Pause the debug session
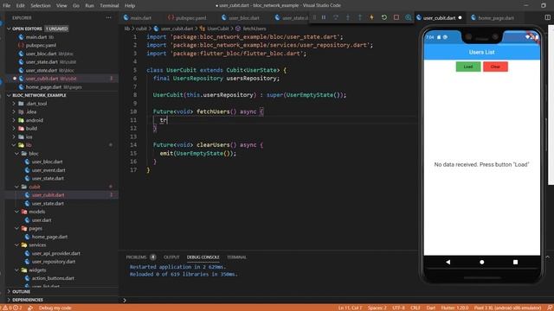Image resolution: width=554 pixels, height=311 pixels. point(324,17)
